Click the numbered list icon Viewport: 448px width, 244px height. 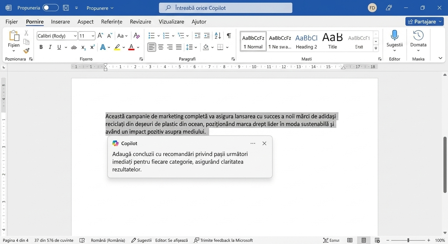(166, 36)
